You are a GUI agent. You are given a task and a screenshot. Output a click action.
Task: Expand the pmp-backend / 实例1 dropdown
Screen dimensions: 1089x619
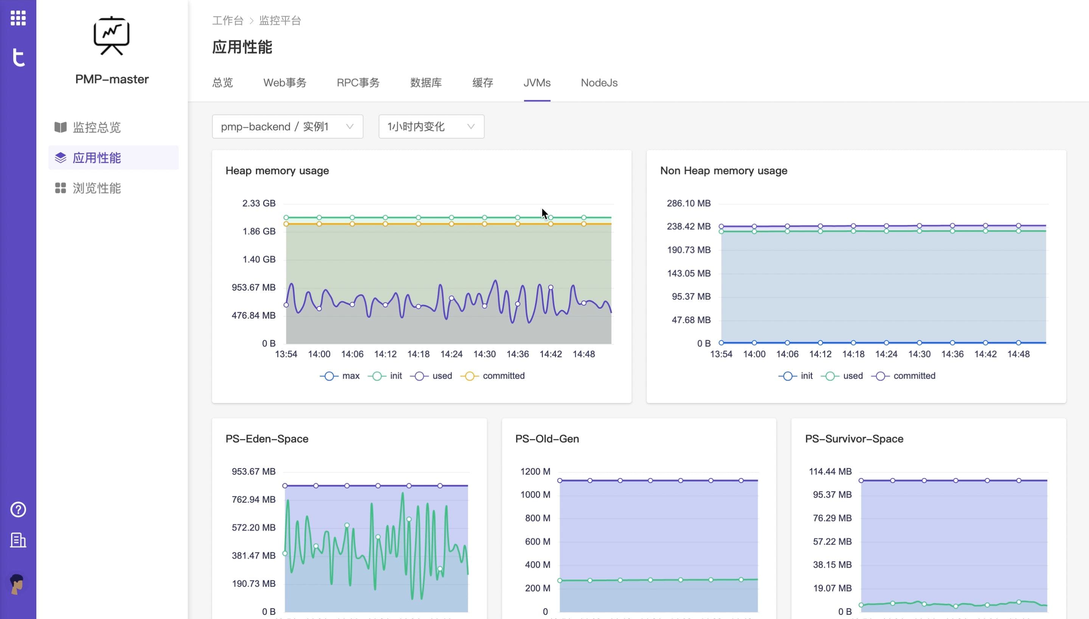pos(287,127)
